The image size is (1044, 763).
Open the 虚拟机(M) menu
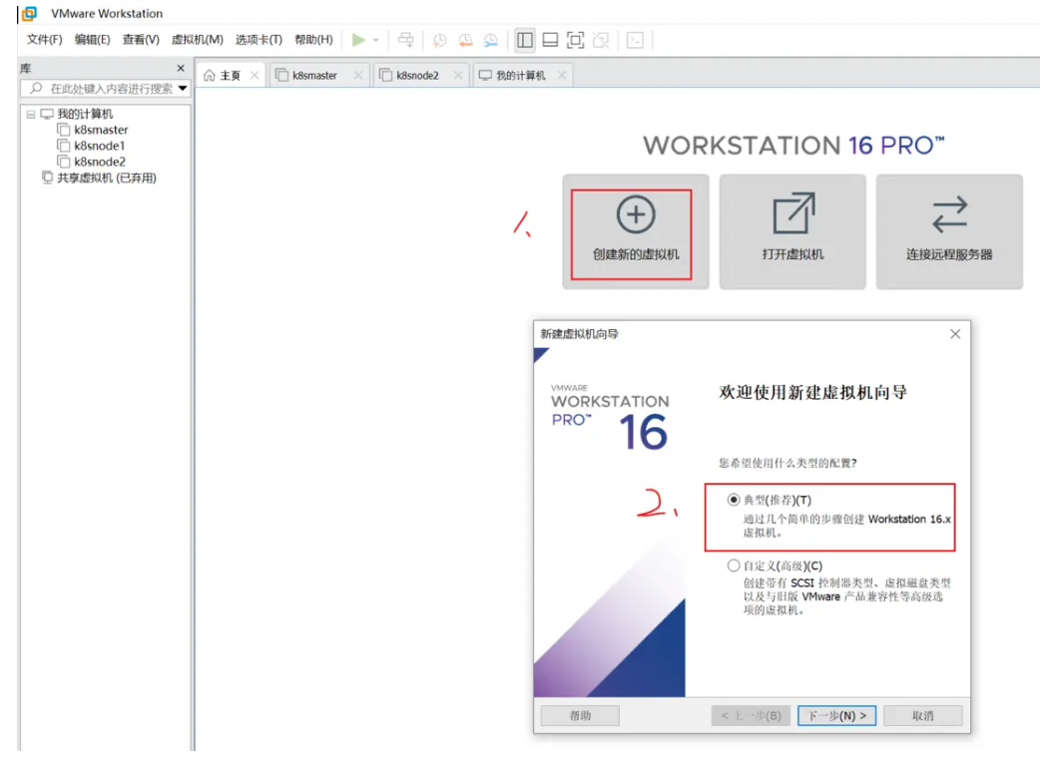(197, 40)
